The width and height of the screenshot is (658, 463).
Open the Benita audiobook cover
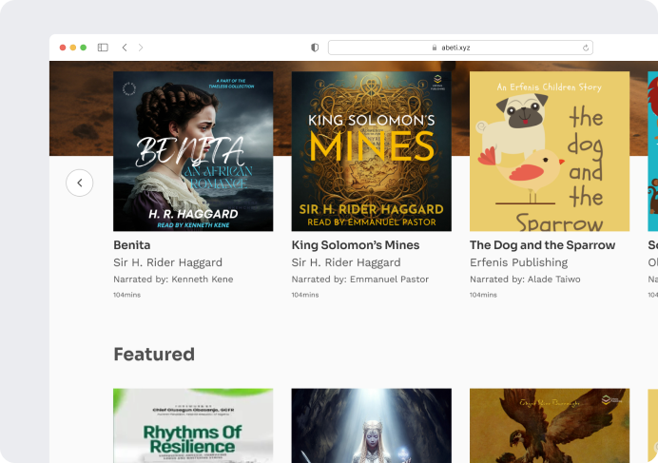[193, 151]
